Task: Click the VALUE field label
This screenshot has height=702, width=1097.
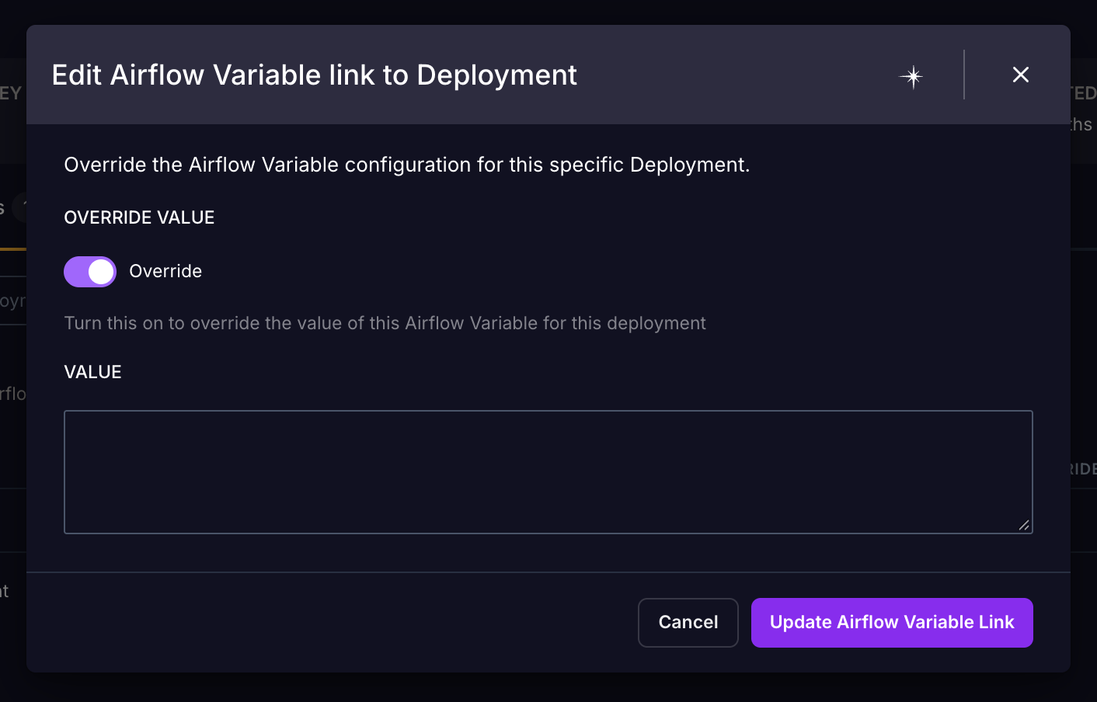Action: (92, 372)
